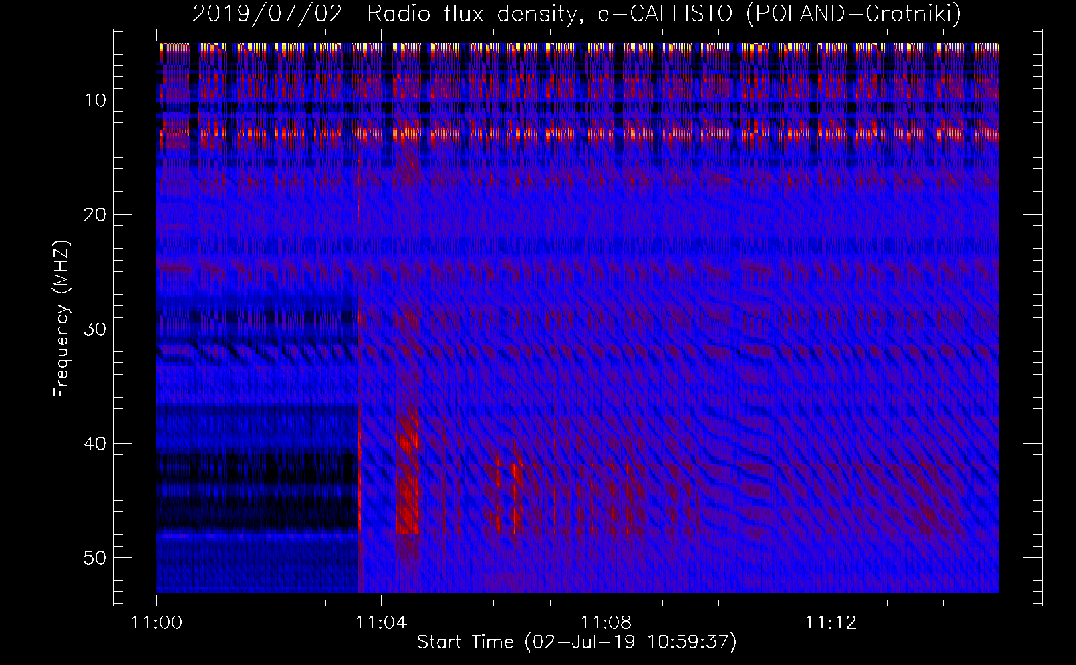The height and width of the screenshot is (665, 1076).
Task: Click the 50 MHz frequency tick label
Action: tap(95, 557)
